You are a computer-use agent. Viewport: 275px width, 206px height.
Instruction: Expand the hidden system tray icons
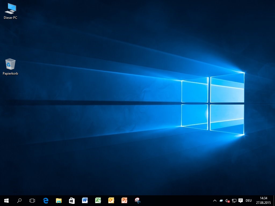[215, 201]
